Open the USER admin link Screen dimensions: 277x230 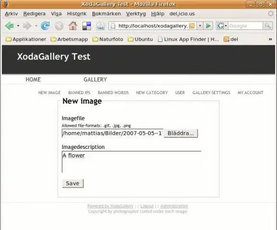[180, 93]
